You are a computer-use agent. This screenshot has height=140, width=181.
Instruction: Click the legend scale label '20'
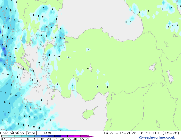[49, 139]
